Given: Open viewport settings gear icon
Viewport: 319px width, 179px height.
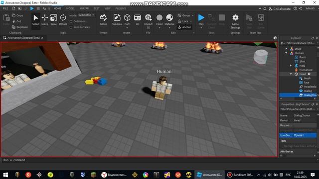Looking at the screenshot, I should pos(275,38).
